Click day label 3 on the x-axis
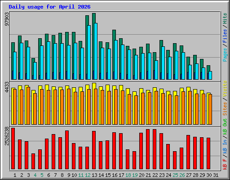 pyautogui.click(x=28, y=175)
